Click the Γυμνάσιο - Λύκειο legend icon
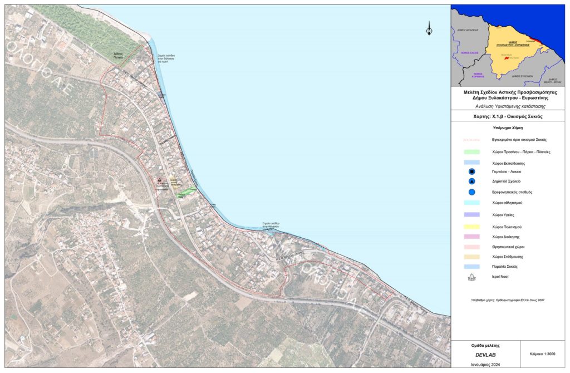 pos(471,172)
